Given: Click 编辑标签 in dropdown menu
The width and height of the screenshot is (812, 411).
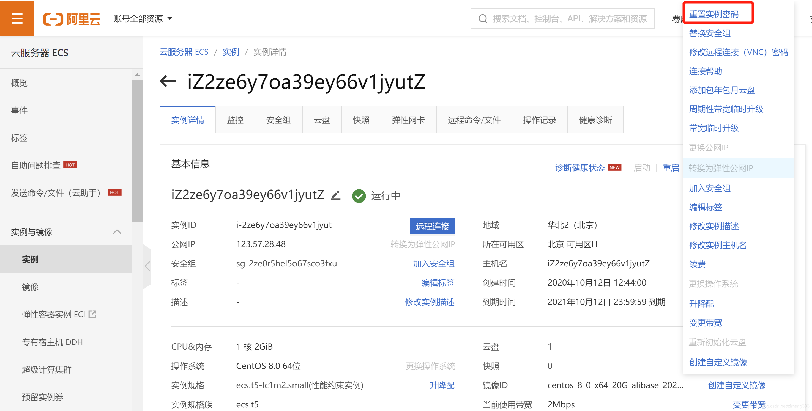Looking at the screenshot, I should point(706,207).
